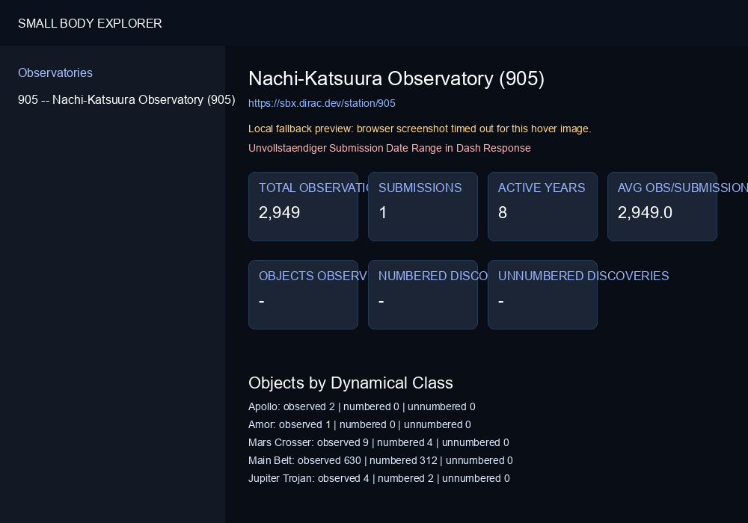Click the Nachi-Katsuura Observatory (905) page heading
The image size is (748, 523).
click(x=396, y=78)
